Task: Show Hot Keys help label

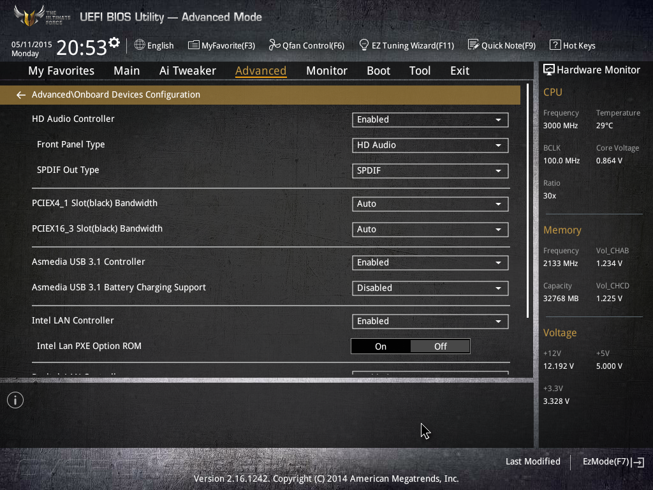Action: [579, 45]
